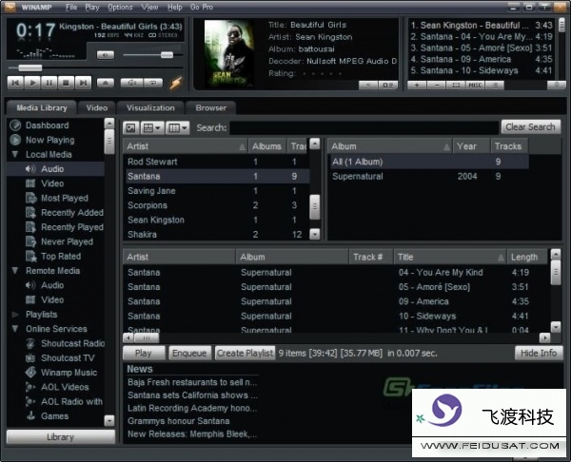Adjust the volume slider handle
The image size is (571, 462).
[x=167, y=55]
